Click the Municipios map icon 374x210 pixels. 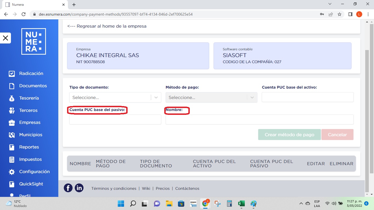coord(12,135)
